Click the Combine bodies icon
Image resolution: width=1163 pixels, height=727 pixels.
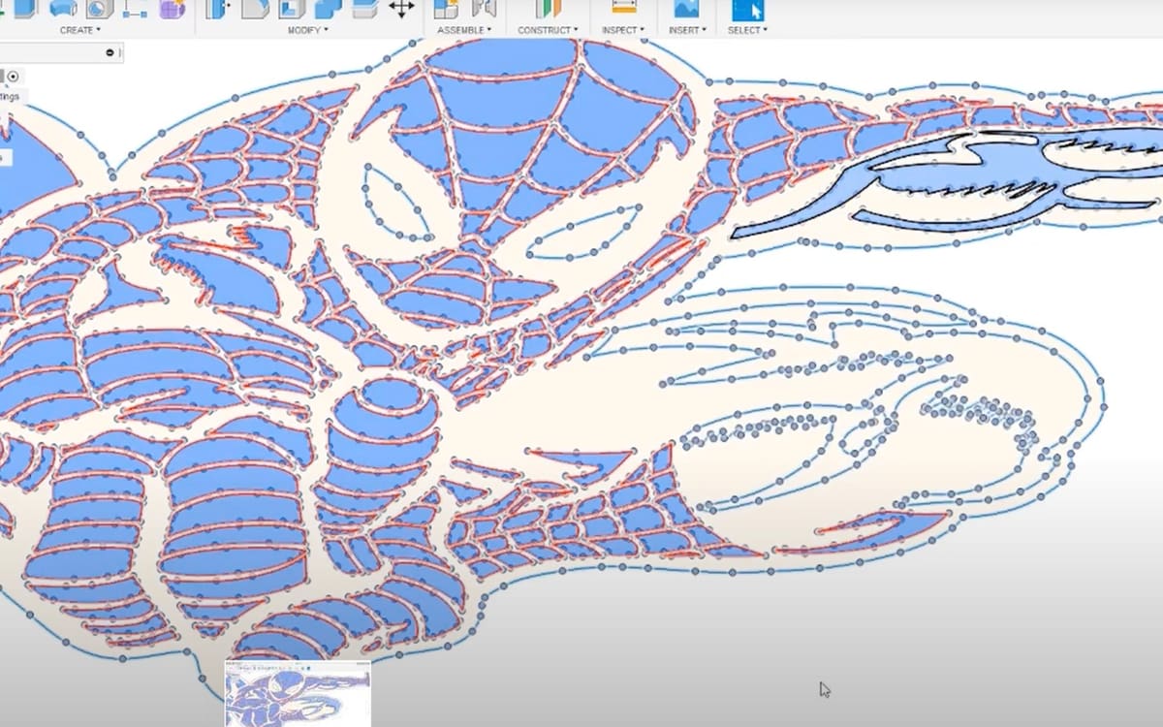pos(328,9)
